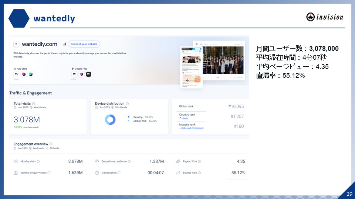Viewport: 355px width, 199px height.
Task: Open the Jobs_and_Employment industry link
Action: tap(191, 128)
